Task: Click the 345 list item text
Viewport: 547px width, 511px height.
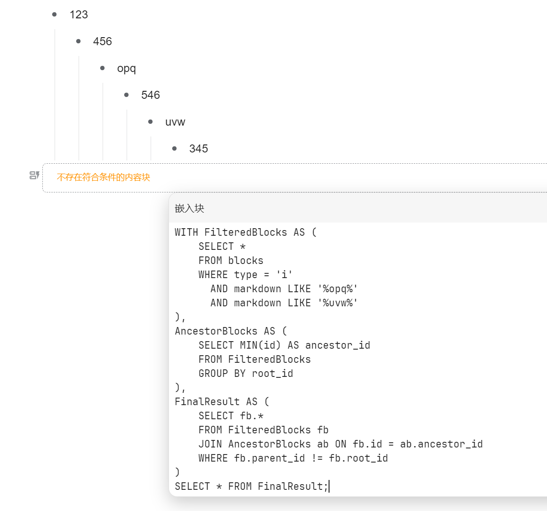Action: click(x=198, y=149)
